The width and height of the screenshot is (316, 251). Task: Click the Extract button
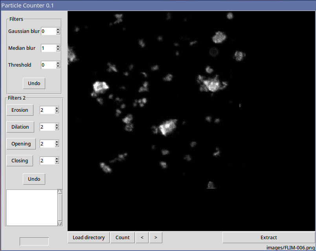tap(269, 238)
